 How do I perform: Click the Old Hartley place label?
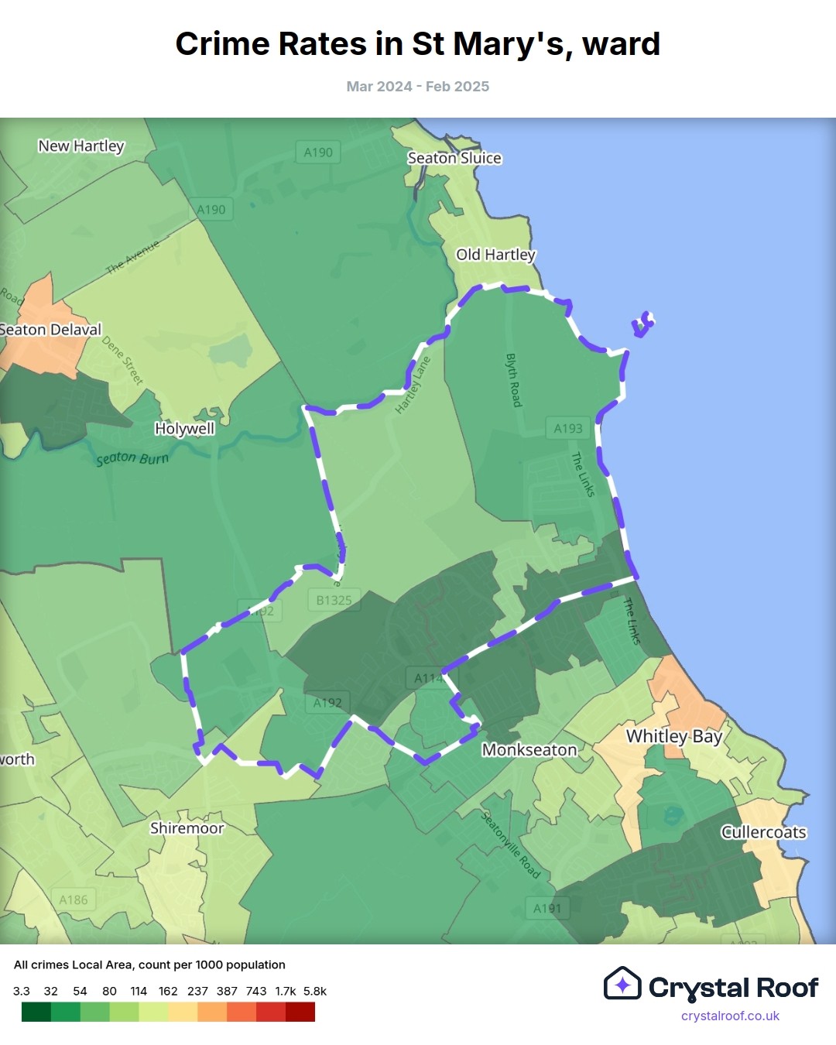(495, 255)
